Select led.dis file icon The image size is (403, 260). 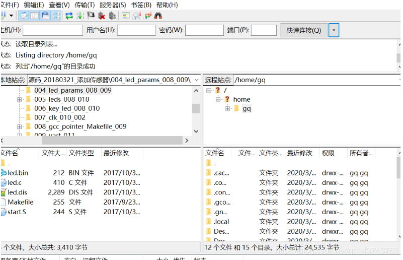pyautogui.click(x=4, y=192)
